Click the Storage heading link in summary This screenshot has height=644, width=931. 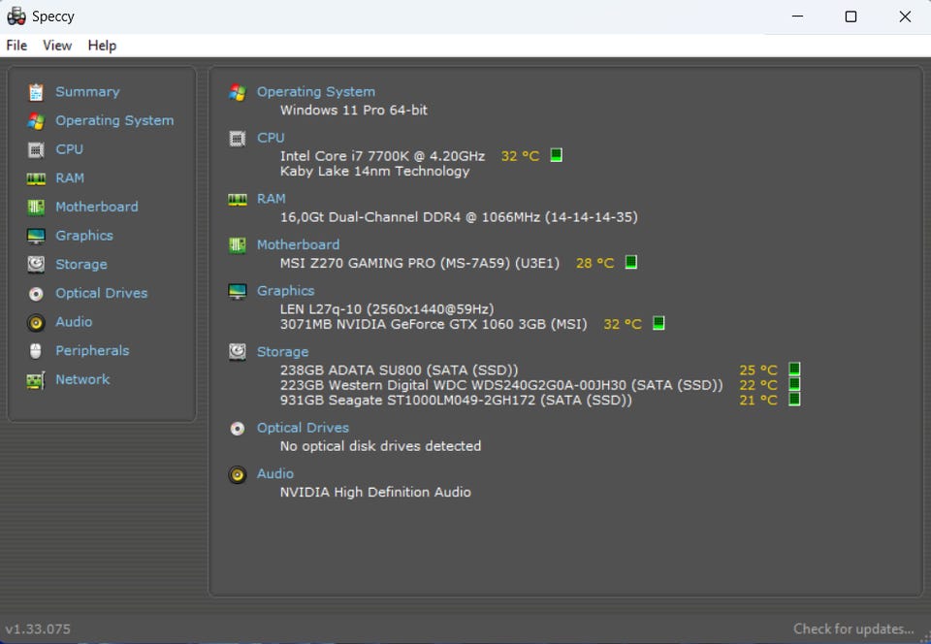[x=282, y=352]
